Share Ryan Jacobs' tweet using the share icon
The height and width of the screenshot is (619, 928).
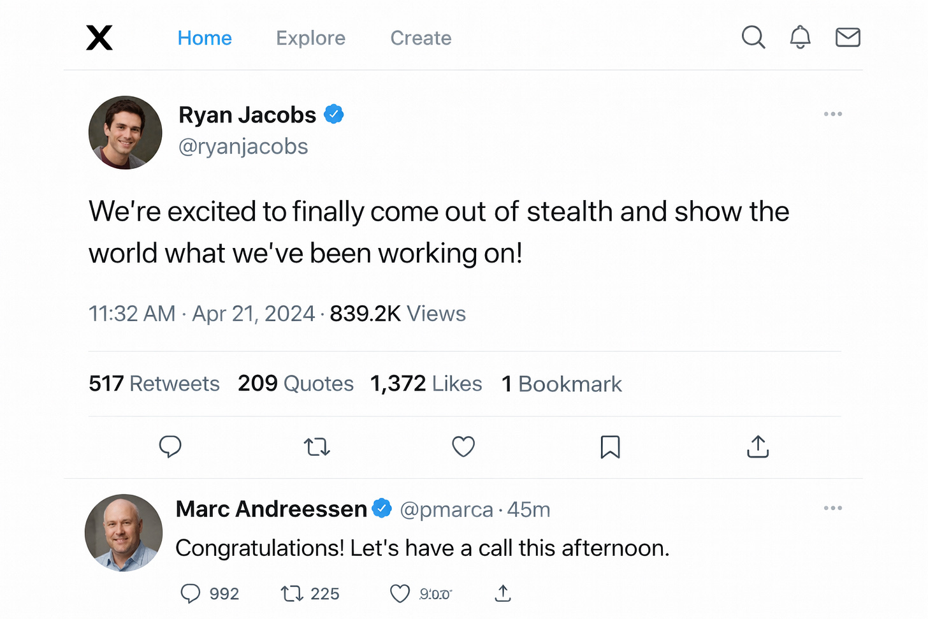pyautogui.click(x=757, y=447)
